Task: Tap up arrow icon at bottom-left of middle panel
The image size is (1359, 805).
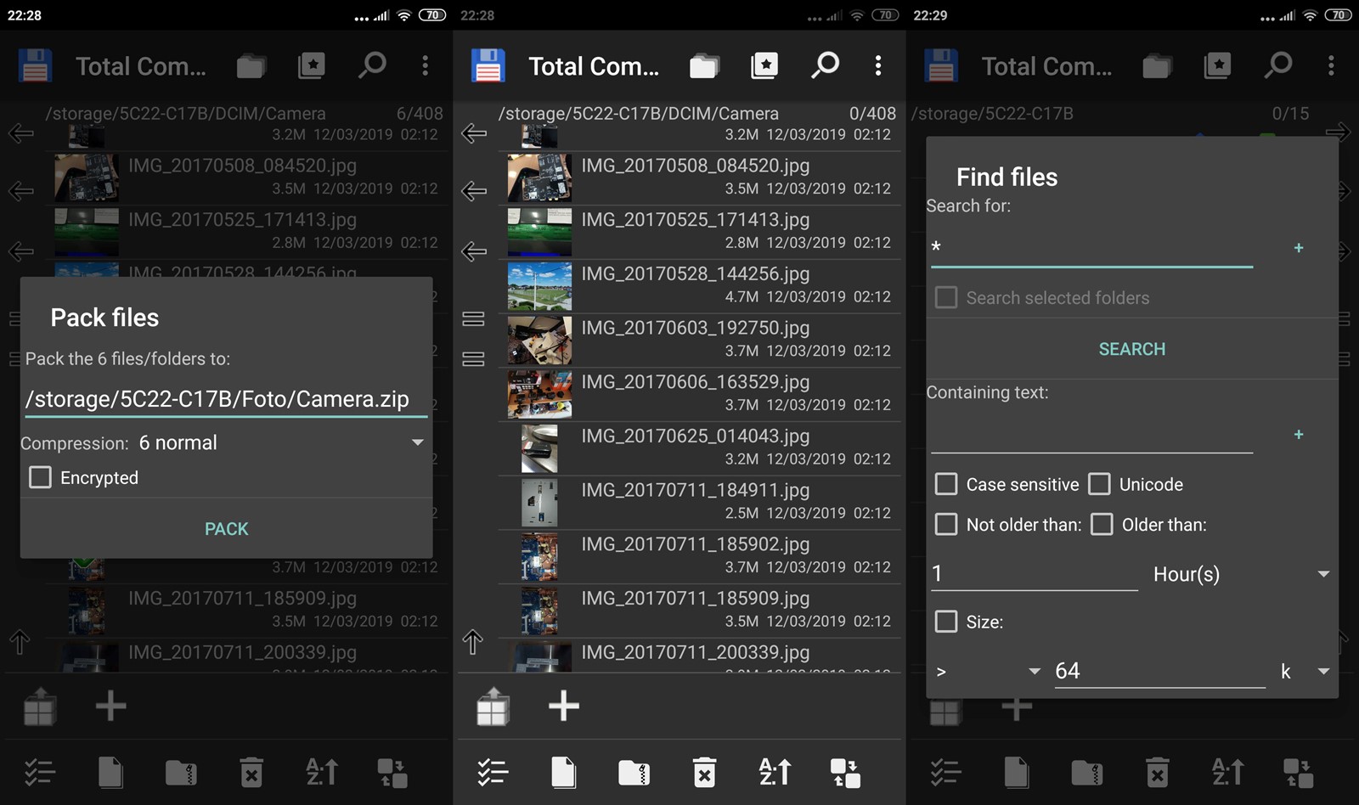Action: click(x=473, y=642)
